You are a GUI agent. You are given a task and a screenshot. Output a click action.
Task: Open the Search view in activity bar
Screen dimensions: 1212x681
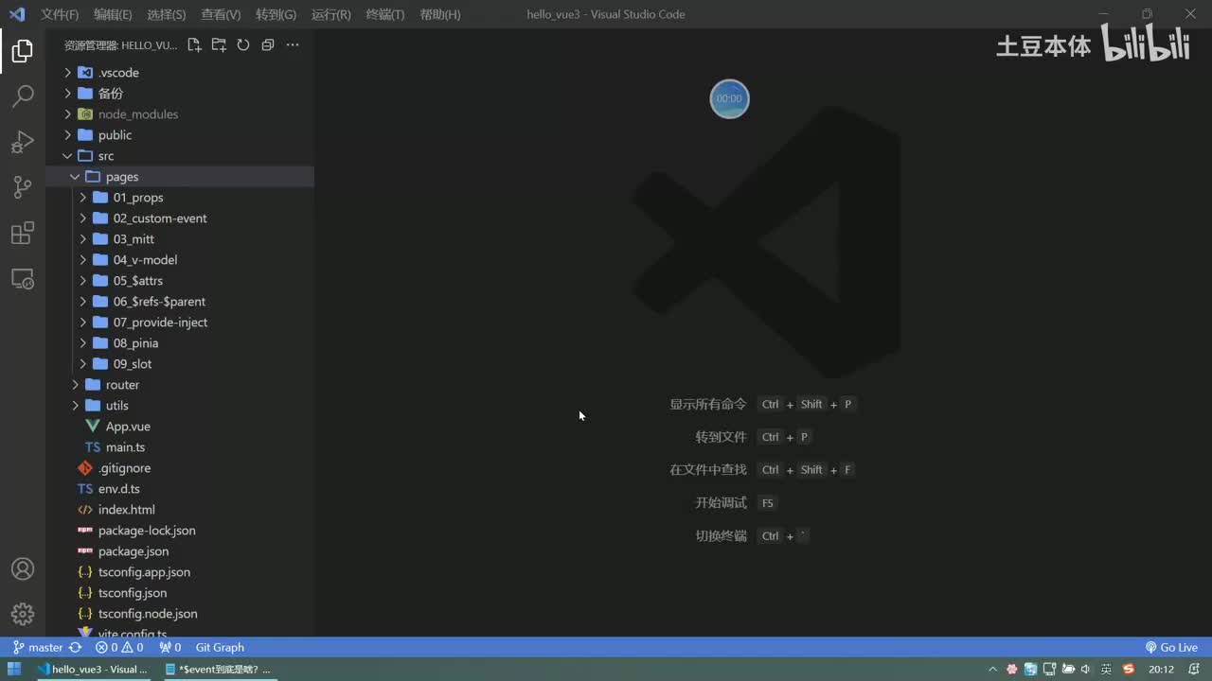click(23, 96)
